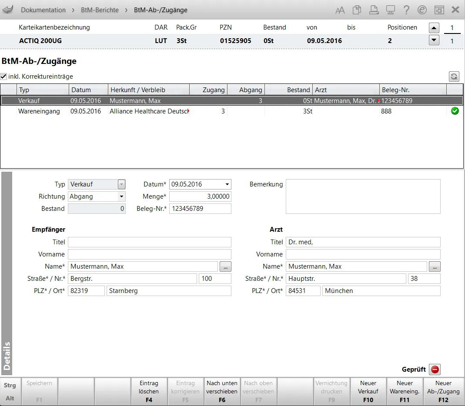Image resolution: width=465 pixels, height=406 pixels.
Task: Click the Arzt Ort field München
Action: [x=381, y=291]
